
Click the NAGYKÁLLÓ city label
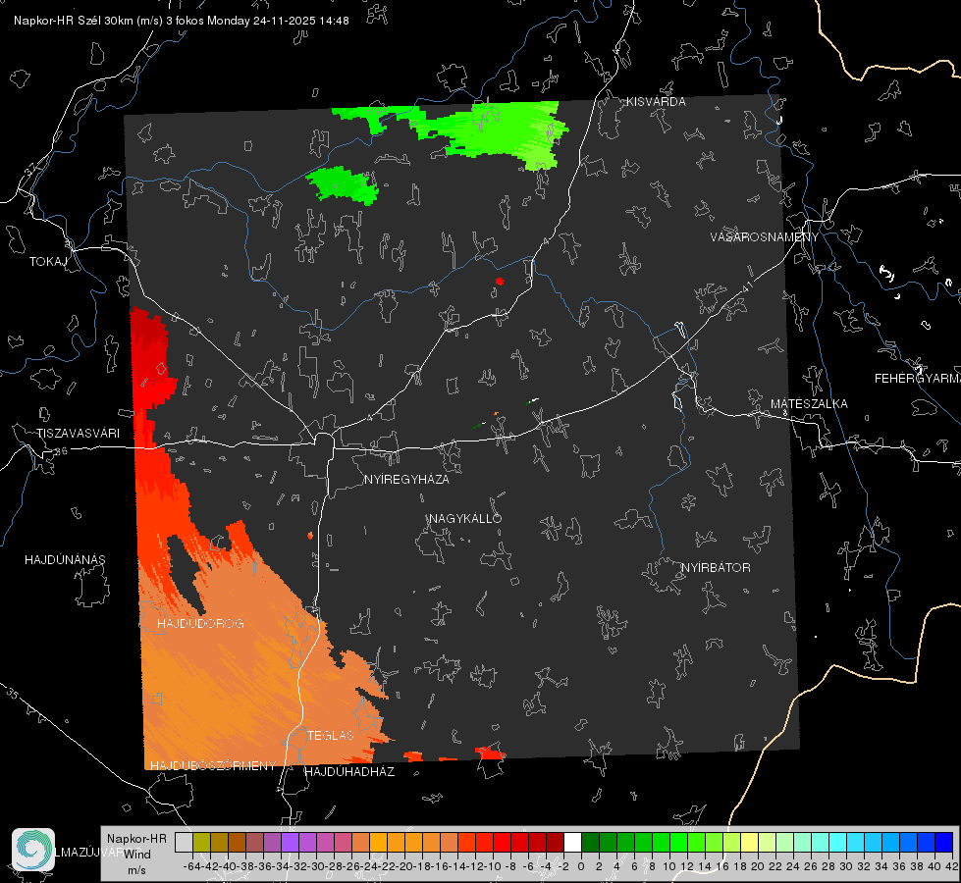[x=465, y=518]
